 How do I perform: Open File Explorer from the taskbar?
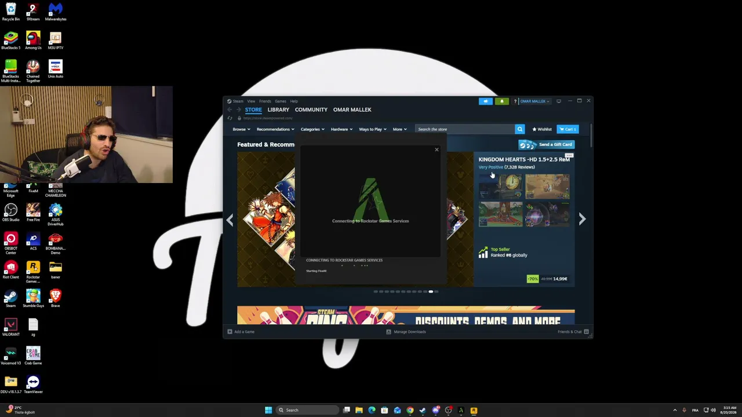tap(359, 410)
